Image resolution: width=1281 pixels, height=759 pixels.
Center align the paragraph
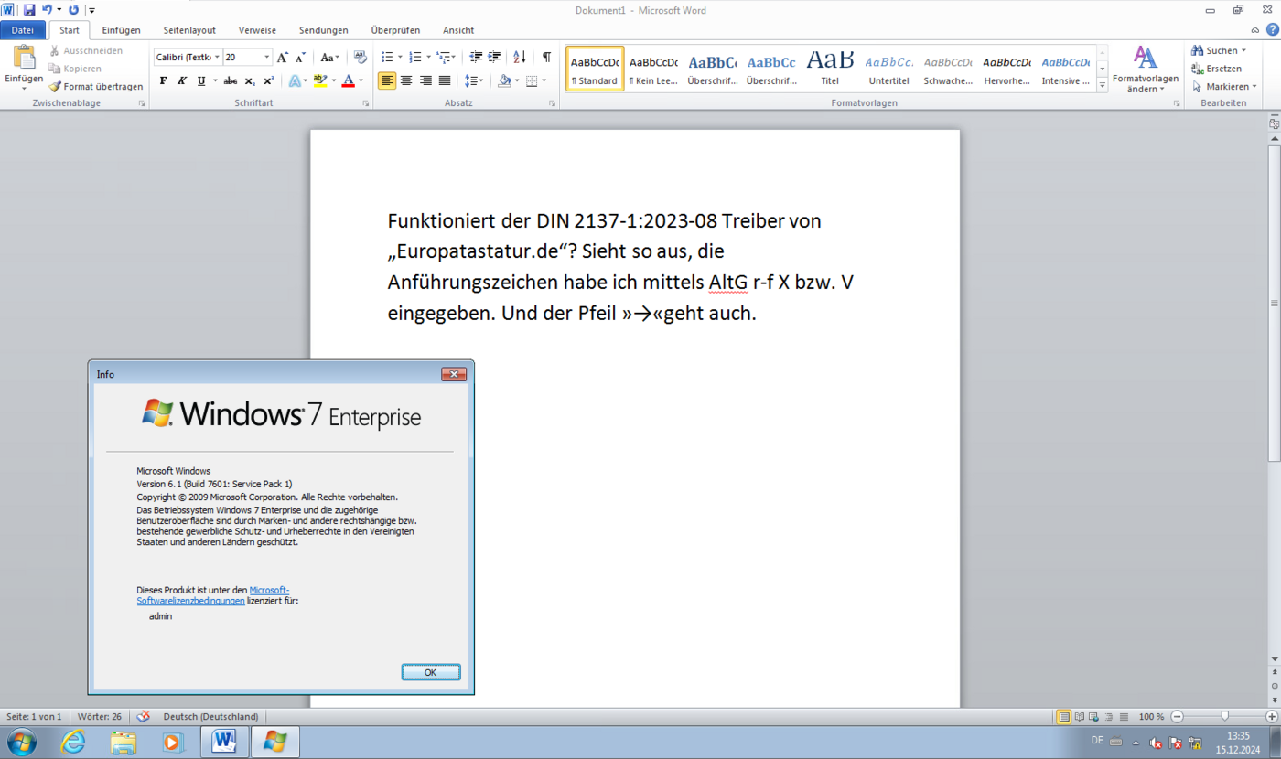pyautogui.click(x=406, y=80)
